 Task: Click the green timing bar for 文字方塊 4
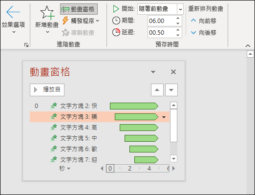pyautogui.click(x=139, y=128)
